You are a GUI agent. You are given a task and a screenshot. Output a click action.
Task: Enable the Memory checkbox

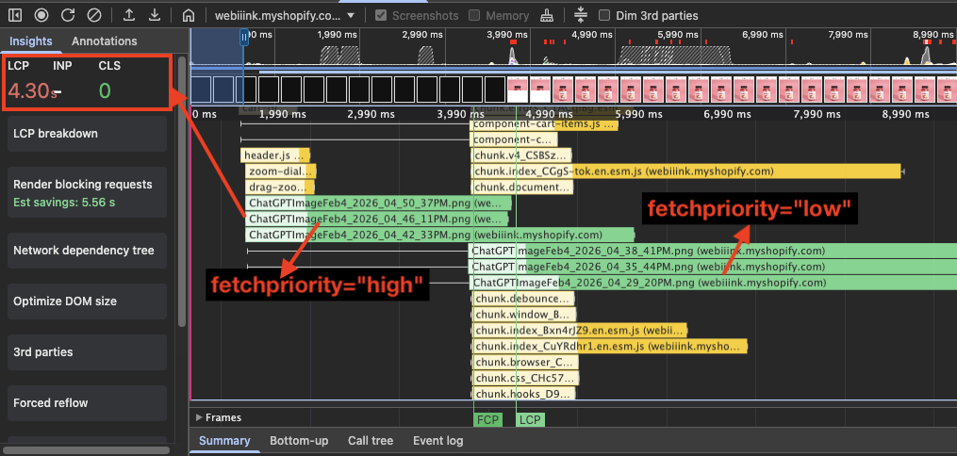(474, 16)
